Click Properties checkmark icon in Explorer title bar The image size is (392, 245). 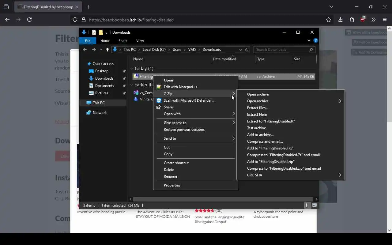pyautogui.click(x=94, y=32)
